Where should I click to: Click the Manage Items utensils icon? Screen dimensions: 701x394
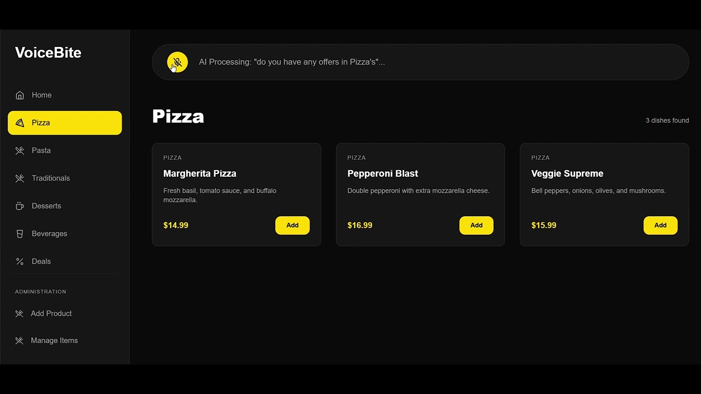tap(19, 340)
